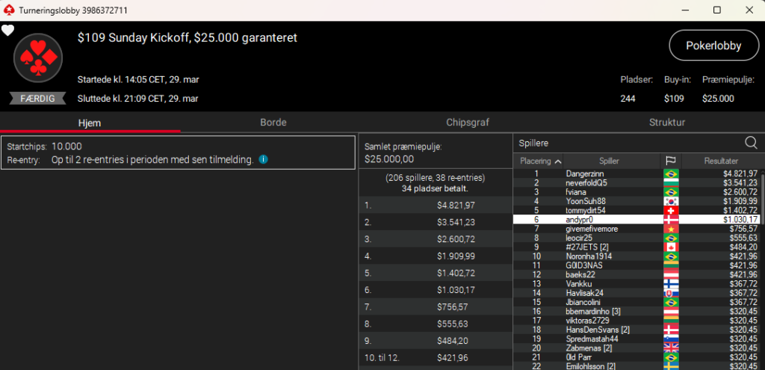Sort by the Resultater column header
The image size is (765, 370).
[x=720, y=161]
